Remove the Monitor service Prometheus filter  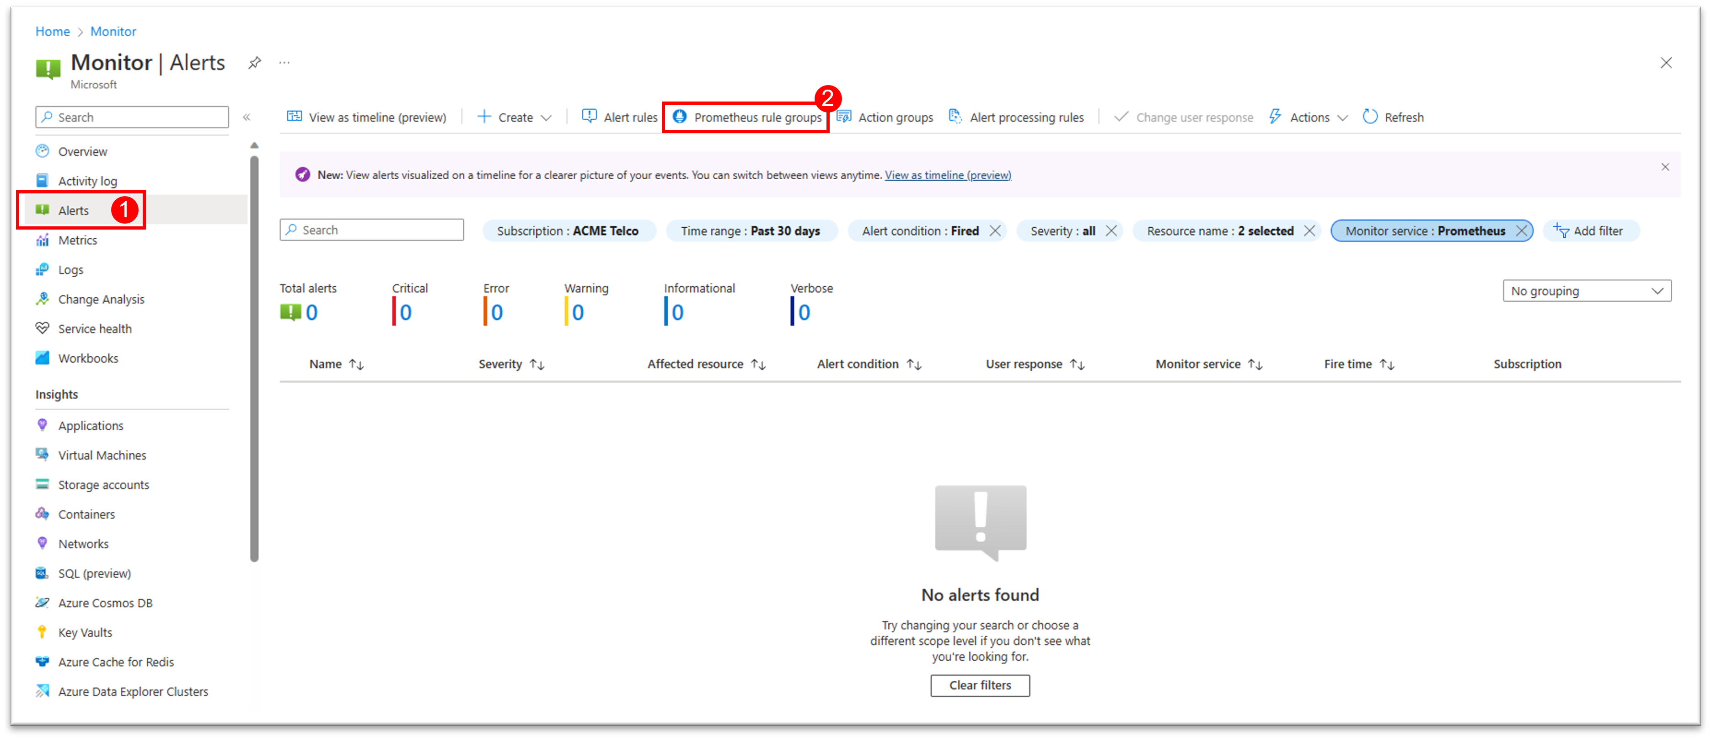click(1522, 230)
